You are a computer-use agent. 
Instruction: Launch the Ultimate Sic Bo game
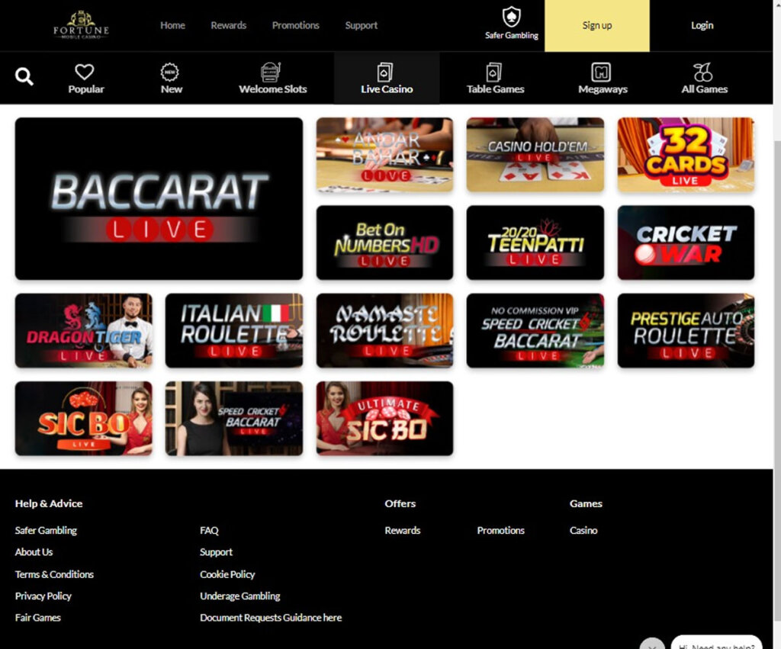384,419
